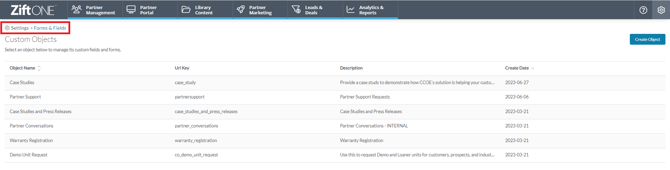Click the Custom Objects page heading

31,39
